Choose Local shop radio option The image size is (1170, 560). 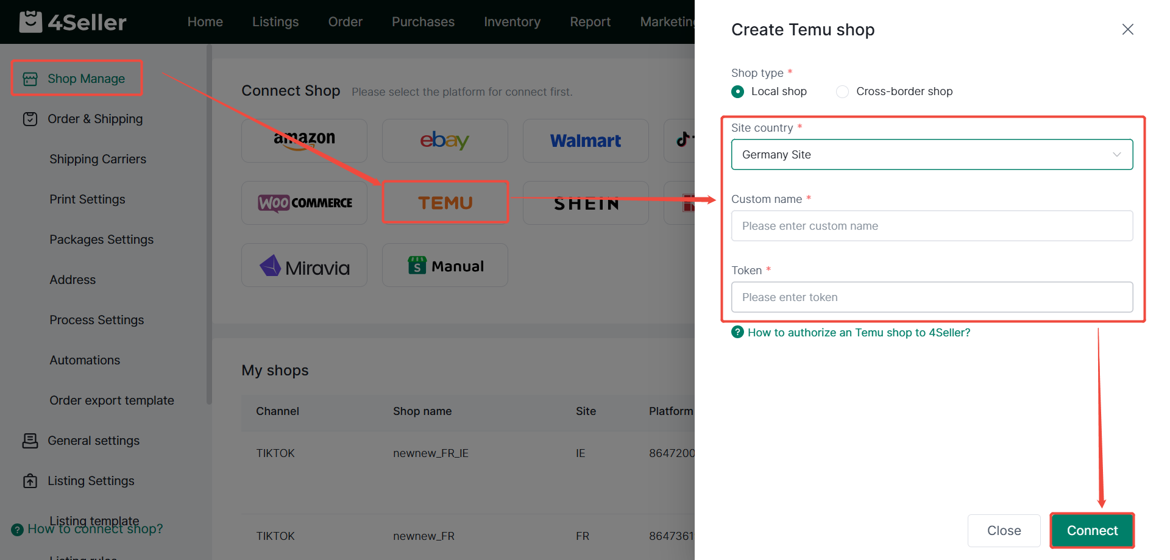click(769, 91)
